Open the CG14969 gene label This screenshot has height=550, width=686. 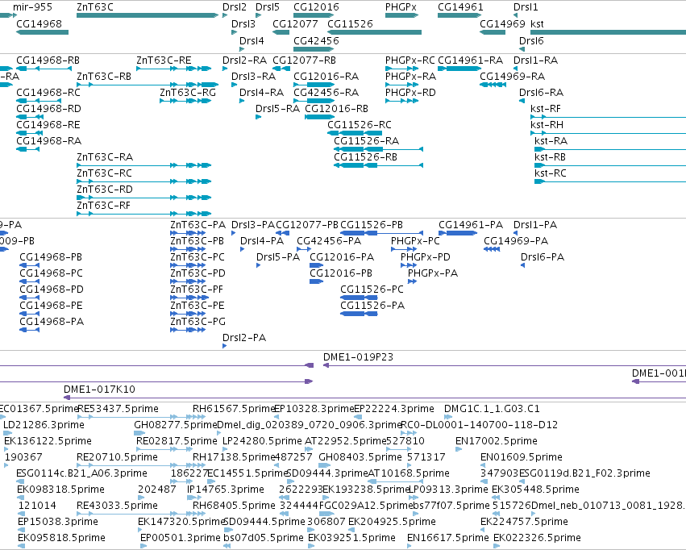502,23
